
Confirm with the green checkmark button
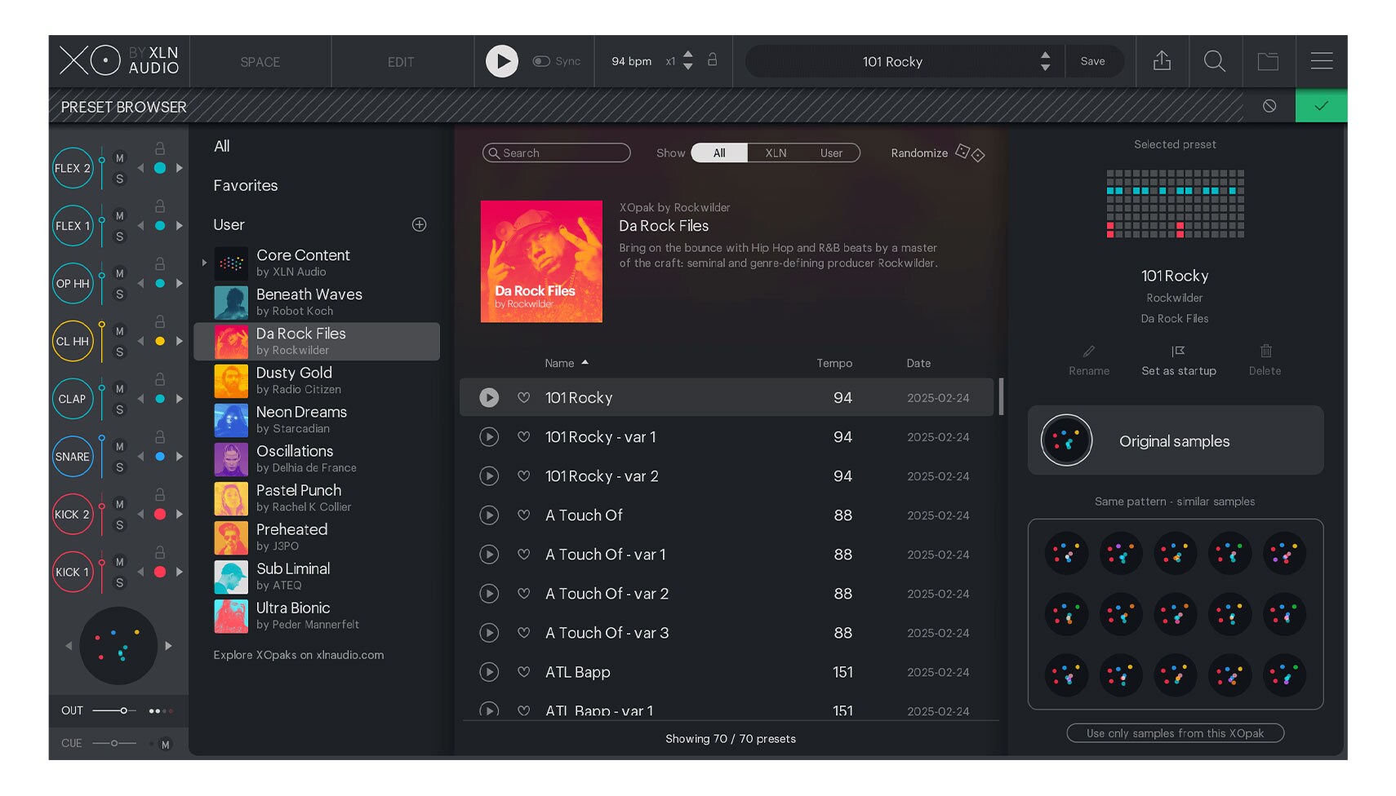1320,106
